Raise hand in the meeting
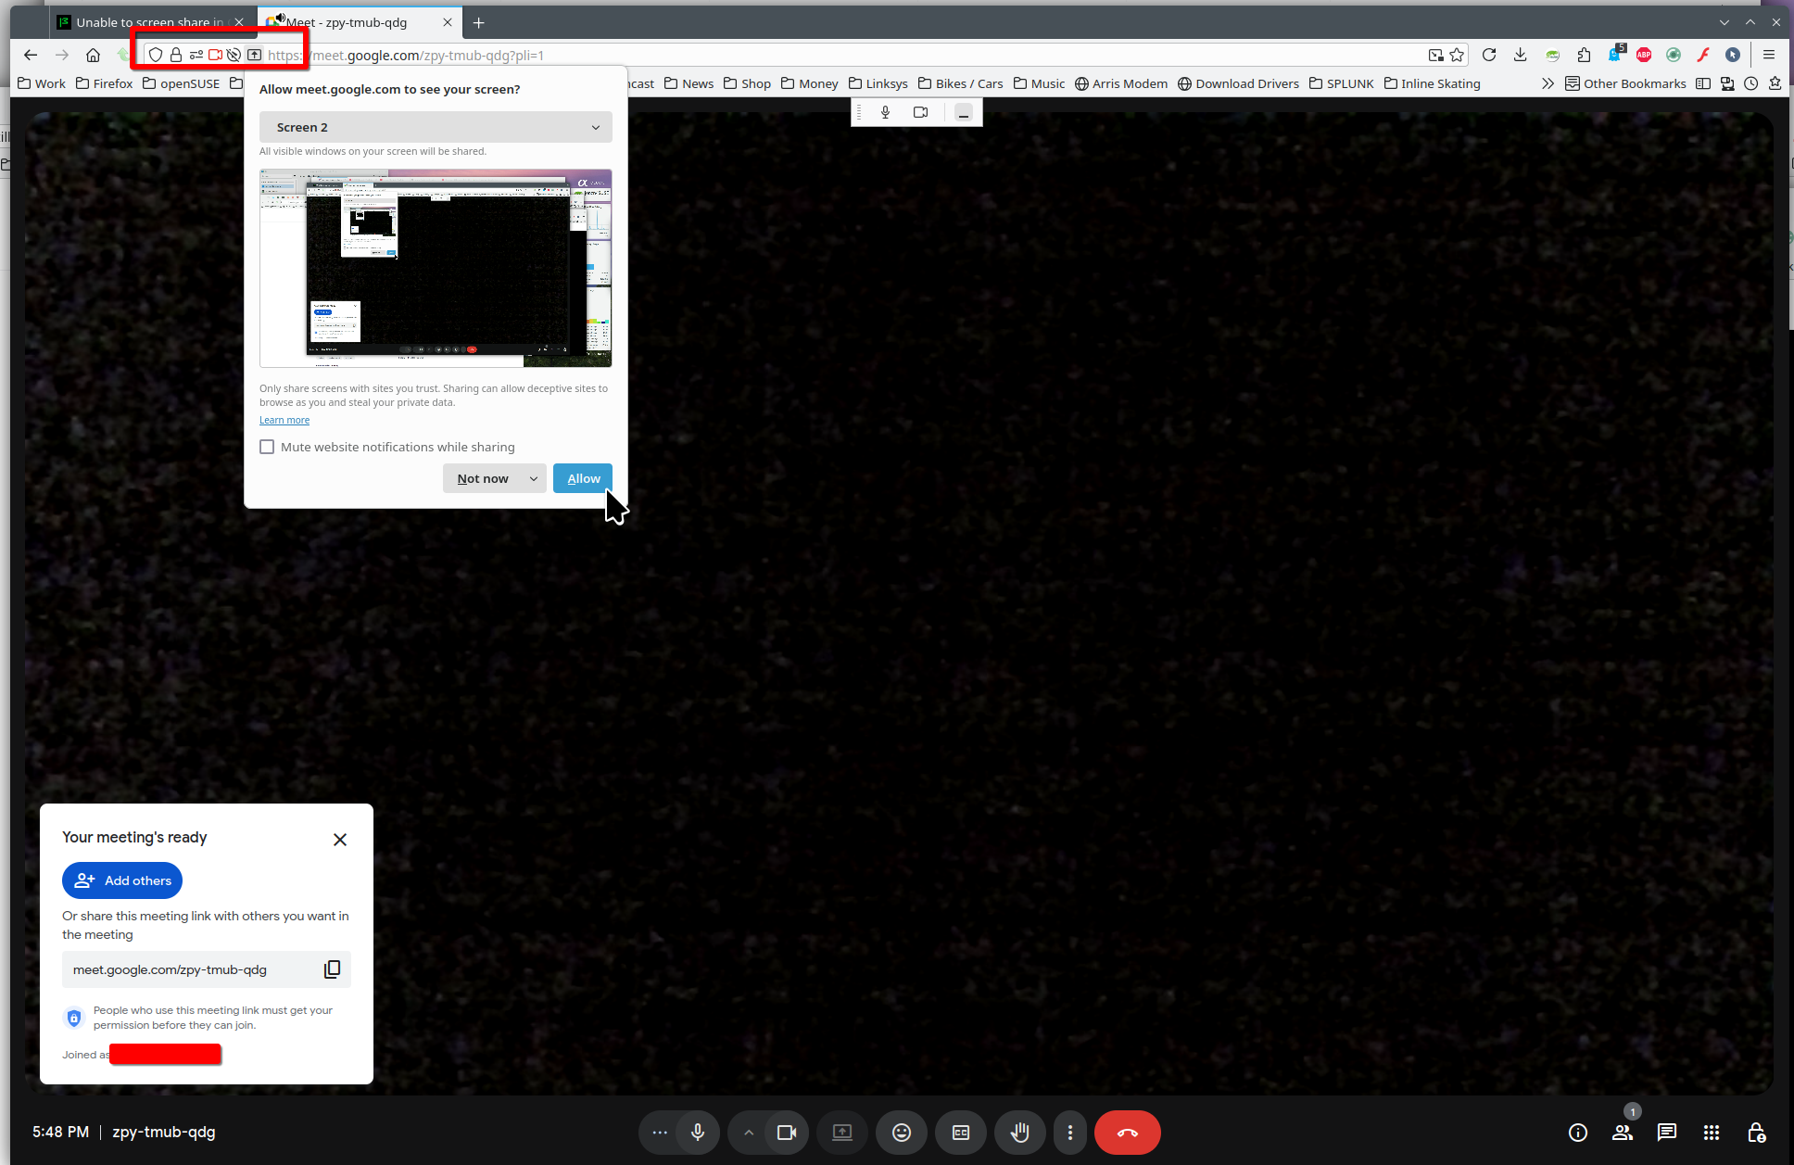This screenshot has width=1794, height=1165. 1019,1133
